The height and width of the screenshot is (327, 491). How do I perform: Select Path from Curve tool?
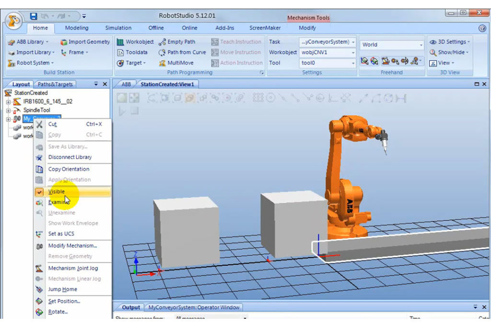click(182, 52)
